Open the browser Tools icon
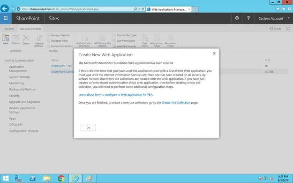This screenshot has width=293, height=183. pyautogui.click(x=289, y=9)
